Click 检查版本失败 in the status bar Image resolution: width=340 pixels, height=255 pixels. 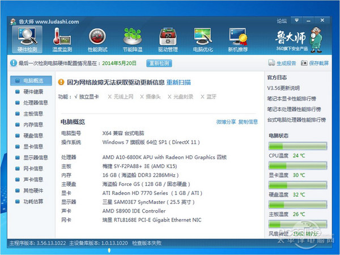(147, 243)
